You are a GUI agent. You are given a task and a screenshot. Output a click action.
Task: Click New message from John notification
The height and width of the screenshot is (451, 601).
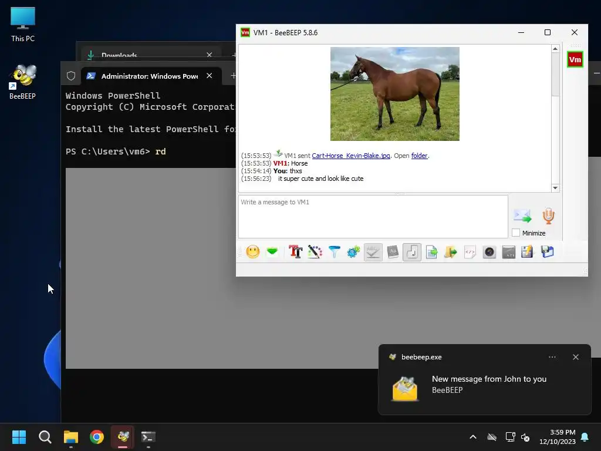[x=489, y=379]
